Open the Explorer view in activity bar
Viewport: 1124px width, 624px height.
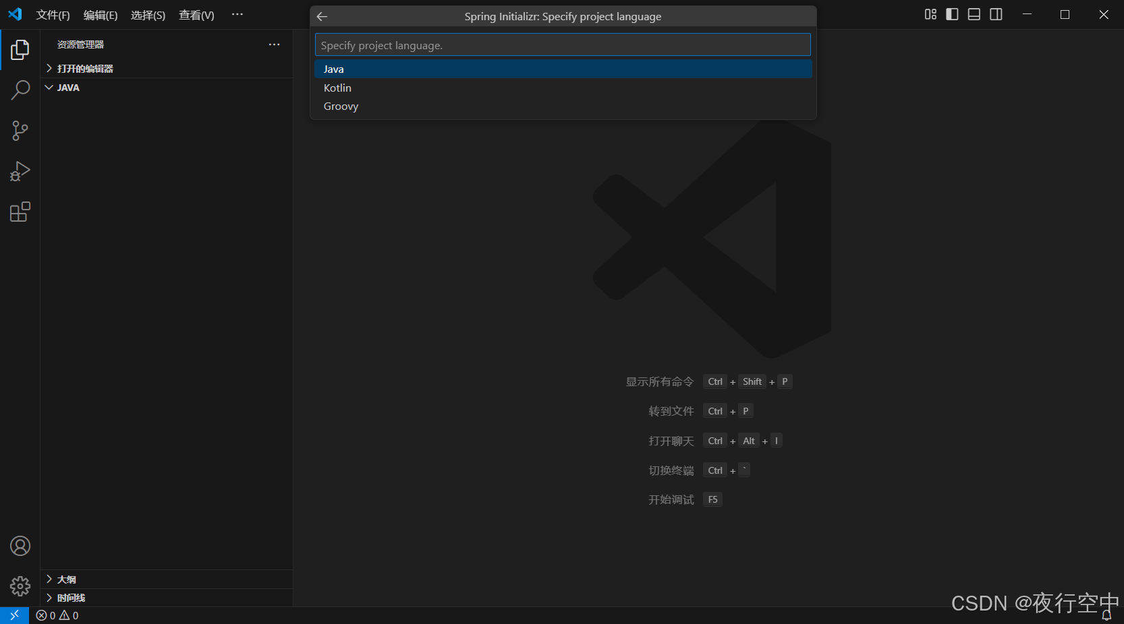[x=20, y=49]
